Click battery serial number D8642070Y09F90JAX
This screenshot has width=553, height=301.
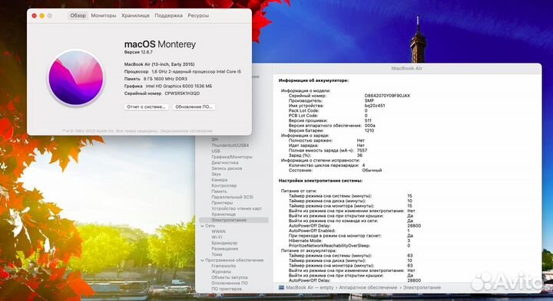point(387,96)
